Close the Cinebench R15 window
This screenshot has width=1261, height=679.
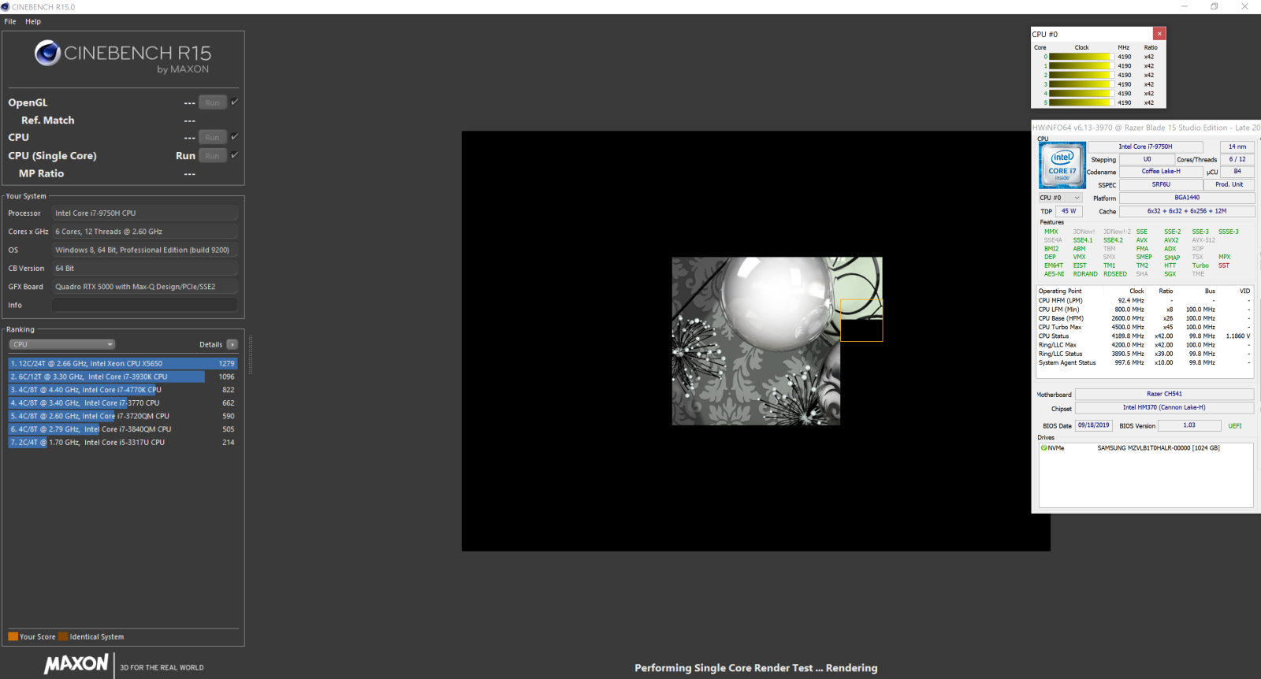click(x=1245, y=6)
